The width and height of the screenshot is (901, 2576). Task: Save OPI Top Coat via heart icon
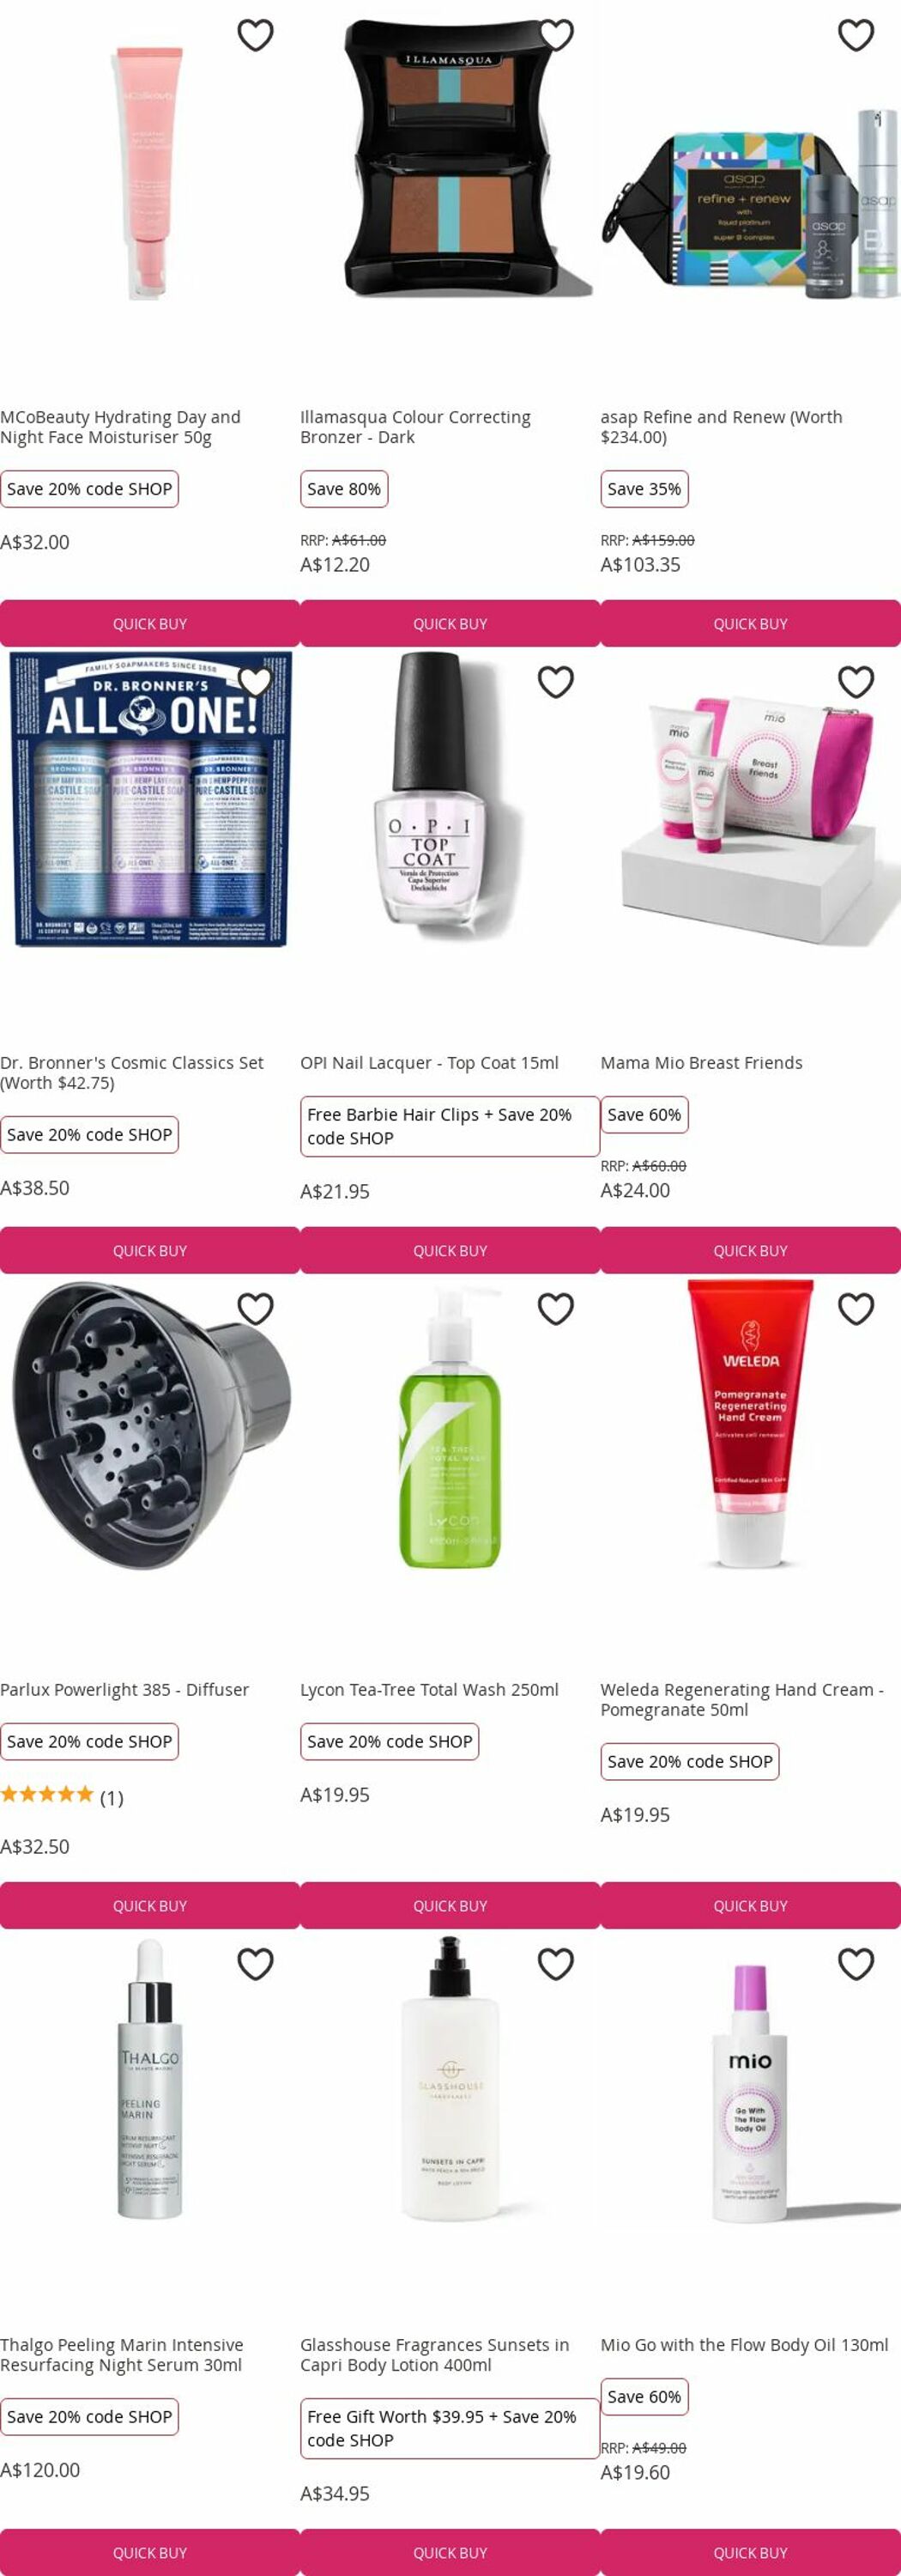tap(555, 682)
